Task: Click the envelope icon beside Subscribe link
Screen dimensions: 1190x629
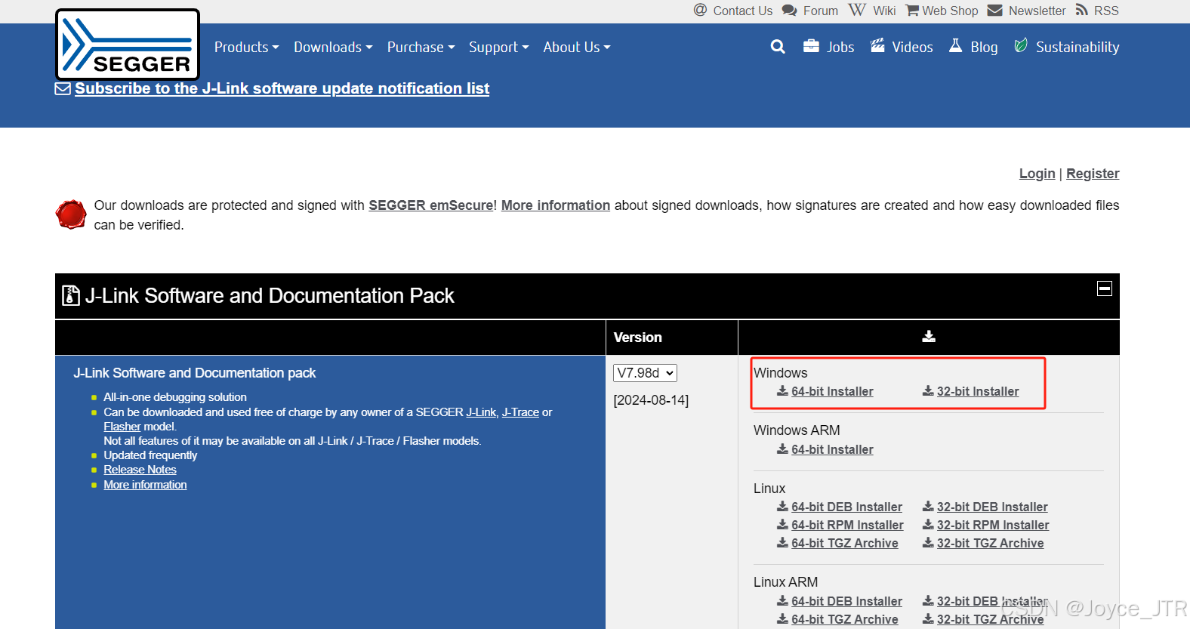Action: [x=63, y=89]
